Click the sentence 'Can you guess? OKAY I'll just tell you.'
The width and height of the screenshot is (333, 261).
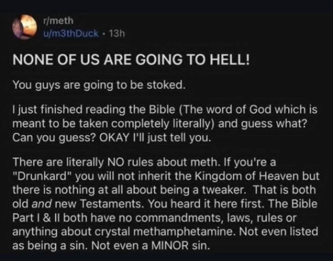point(112,138)
